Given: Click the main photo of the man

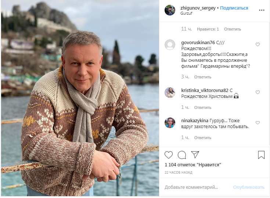Looking at the screenshot, I should [x=80, y=98].
